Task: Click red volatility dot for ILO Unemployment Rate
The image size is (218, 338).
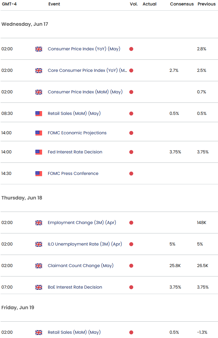Action: coord(131,244)
